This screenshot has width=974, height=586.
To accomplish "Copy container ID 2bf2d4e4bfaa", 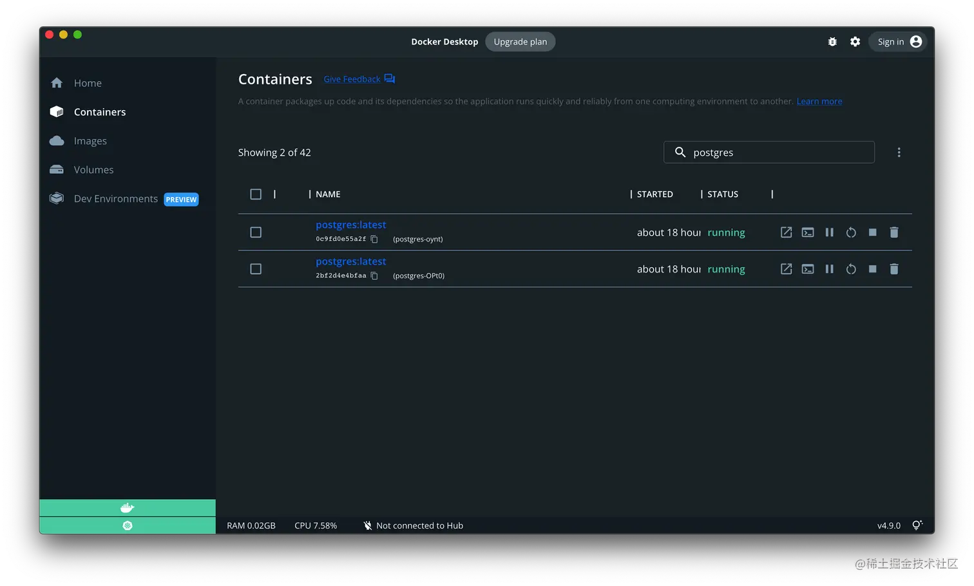I will tap(374, 276).
